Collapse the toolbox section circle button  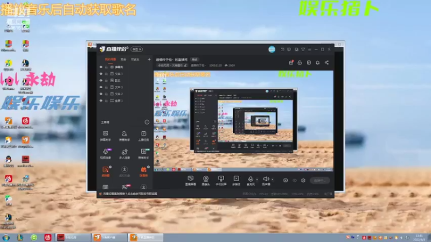point(147,122)
